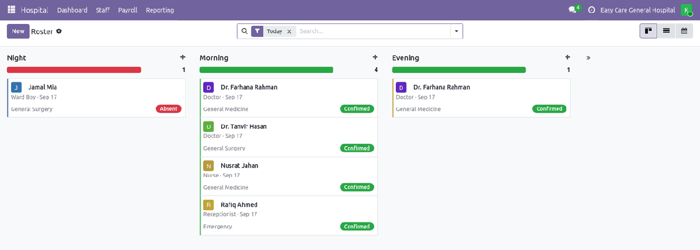Screen dimensions: 700x250
Task: Click the filter funnel icon
Action: [257, 32]
